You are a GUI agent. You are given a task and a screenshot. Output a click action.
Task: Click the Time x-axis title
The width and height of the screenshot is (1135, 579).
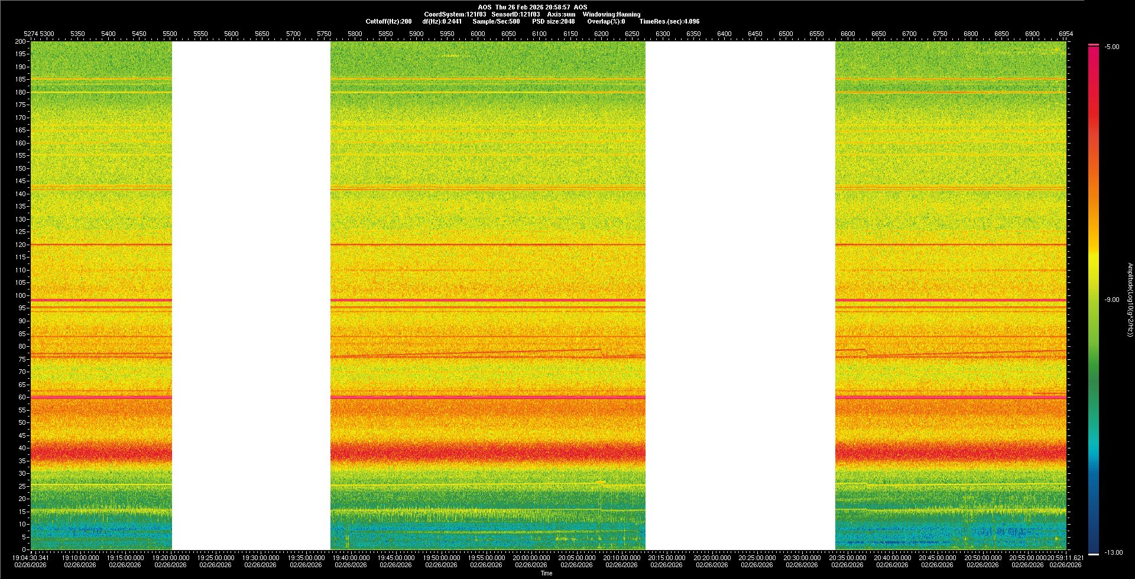pyautogui.click(x=546, y=573)
